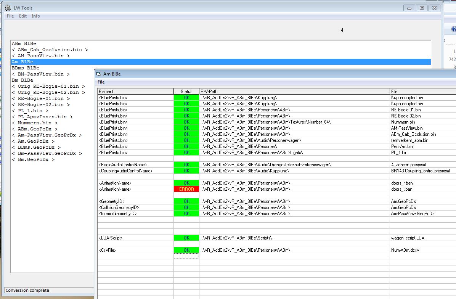The image size is (456, 299).
Task: Select the ABm_Cab_Occlusion.bin list item
Action: tap(50, 50)
